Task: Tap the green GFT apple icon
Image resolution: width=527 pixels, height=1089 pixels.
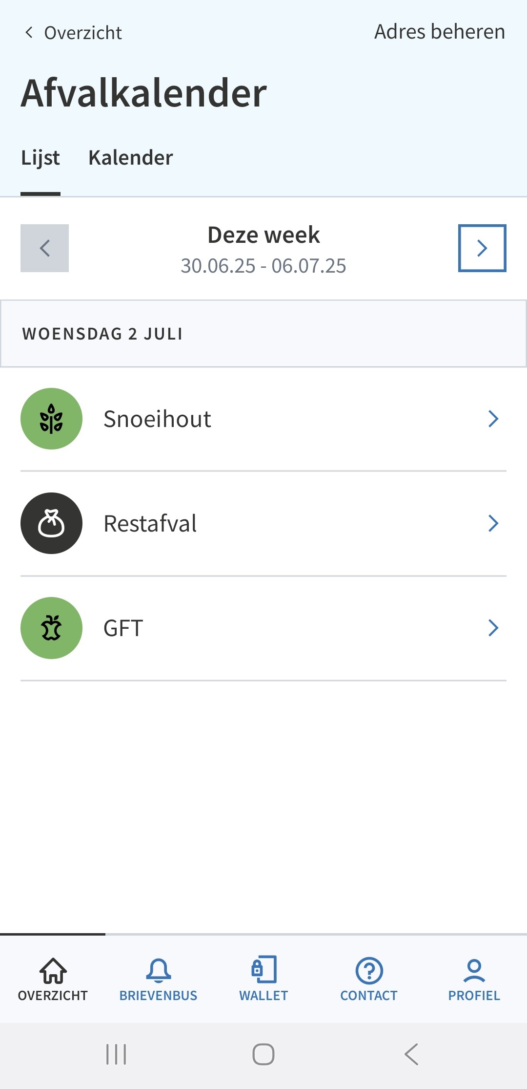Action: 51,628
